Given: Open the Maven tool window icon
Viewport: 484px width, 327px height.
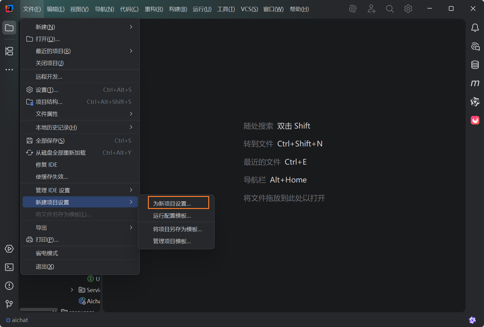Looking at the screenshot, I should coord(475,83).
